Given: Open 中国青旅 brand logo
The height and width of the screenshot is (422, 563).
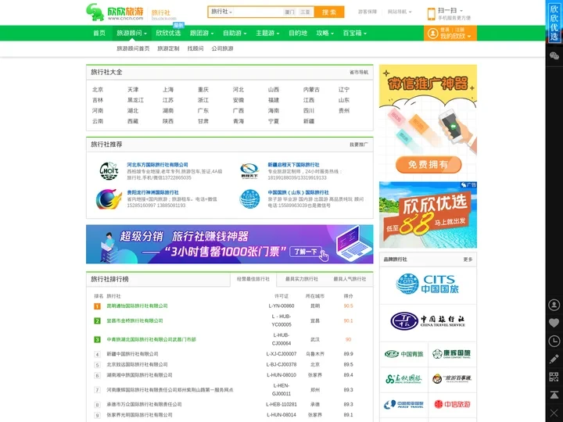Looking at the screenshot, I should (403, 354).
